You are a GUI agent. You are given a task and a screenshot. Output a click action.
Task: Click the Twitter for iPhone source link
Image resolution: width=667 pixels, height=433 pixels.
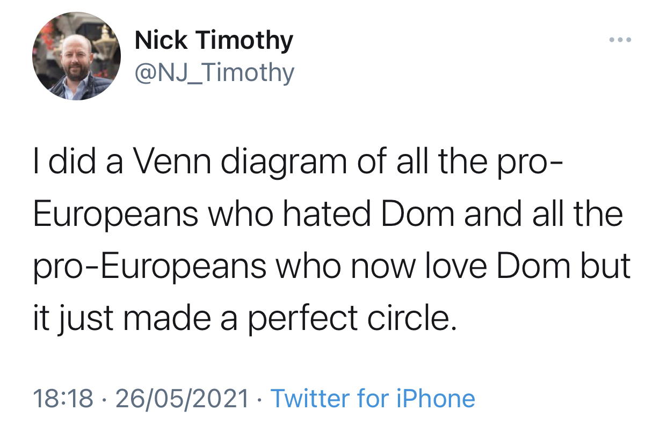tap(373, 399)
